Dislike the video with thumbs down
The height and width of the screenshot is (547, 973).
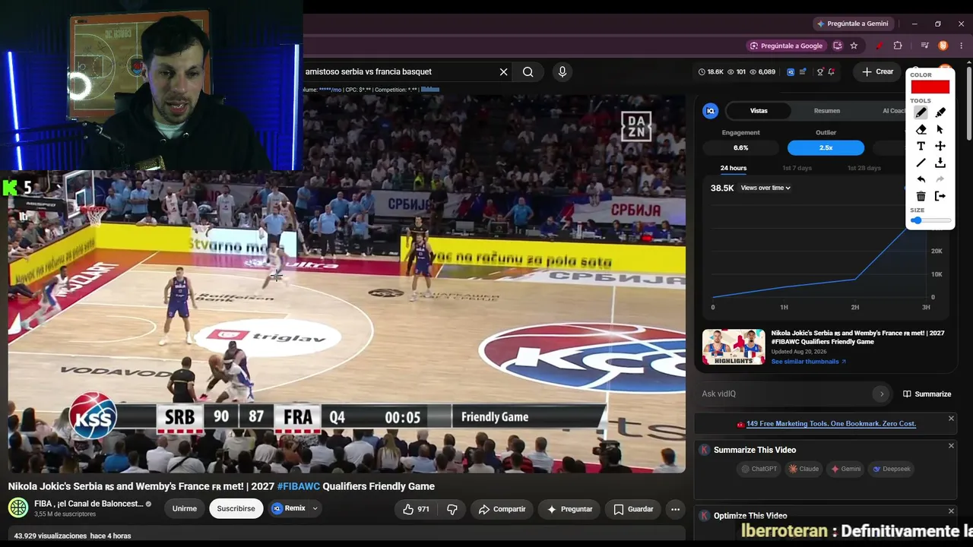452,509
